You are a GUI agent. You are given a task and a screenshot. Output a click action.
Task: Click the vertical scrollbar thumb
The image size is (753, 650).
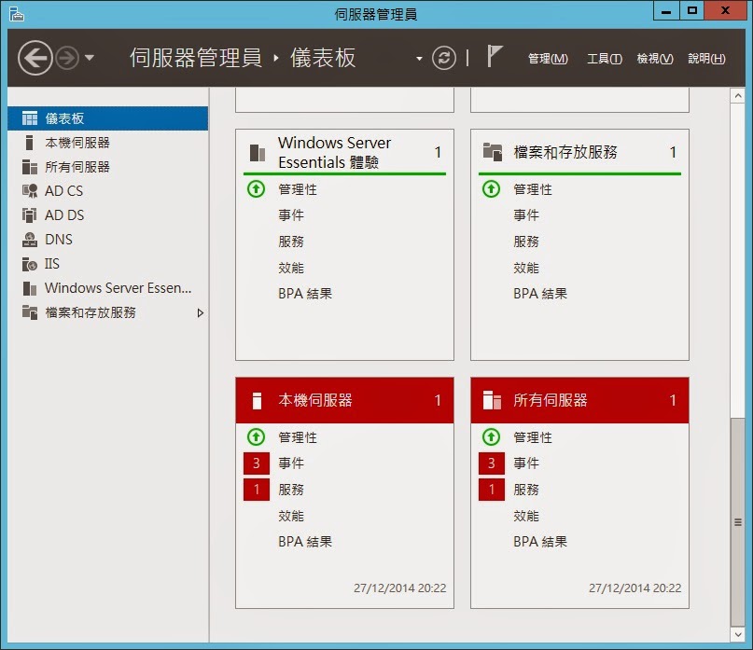[x=738, y=522]
